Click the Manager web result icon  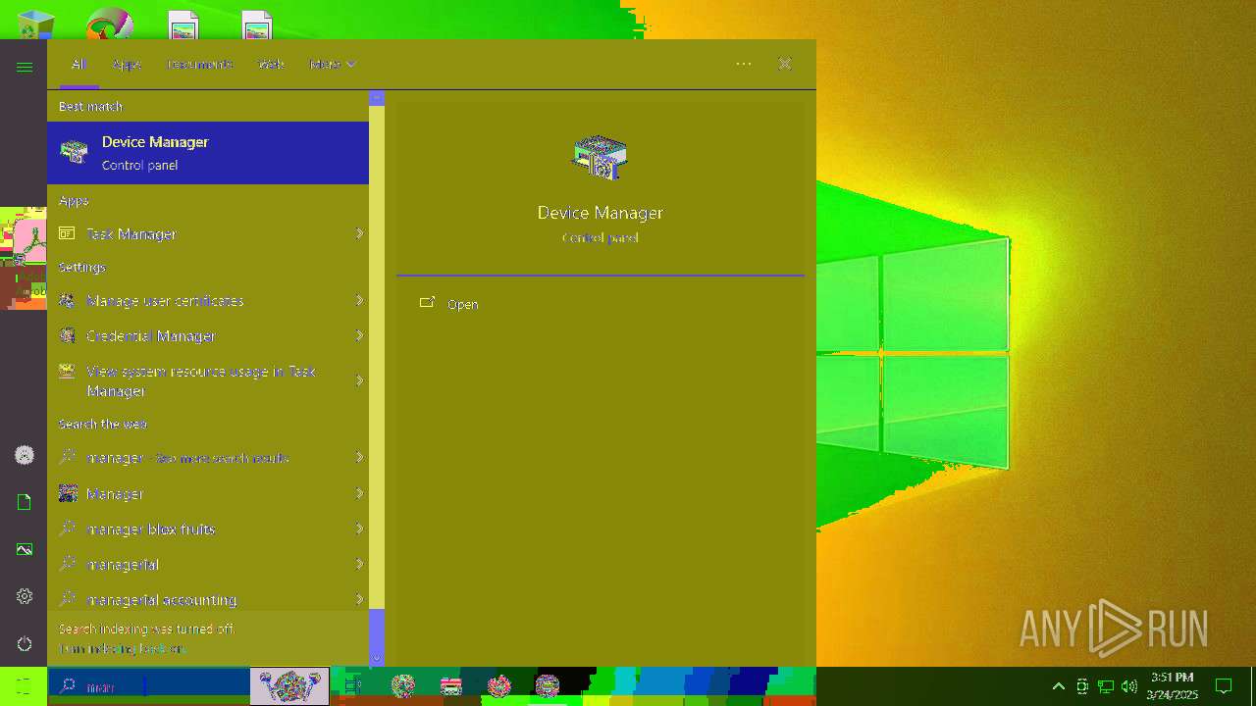[67, 493]
